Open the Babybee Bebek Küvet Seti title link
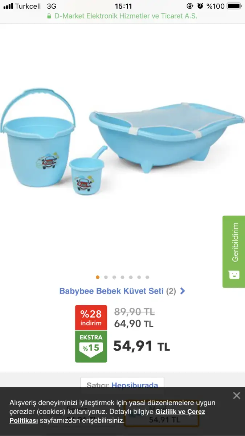Viewport: 245px width, 436px height. [111, 291]
